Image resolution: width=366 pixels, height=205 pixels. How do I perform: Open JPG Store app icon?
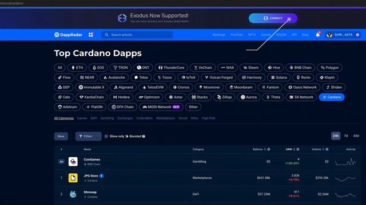(73, 178)
